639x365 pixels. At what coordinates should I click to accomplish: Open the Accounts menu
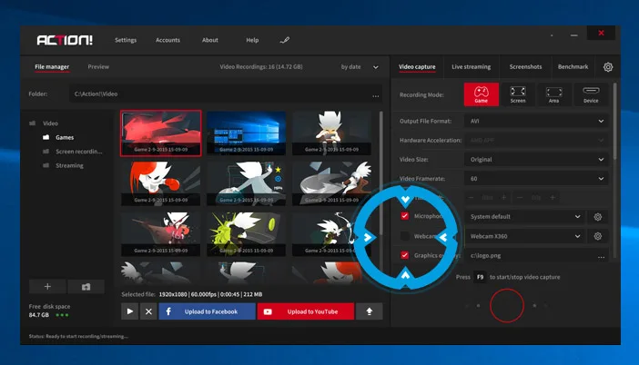pos(167,40)
